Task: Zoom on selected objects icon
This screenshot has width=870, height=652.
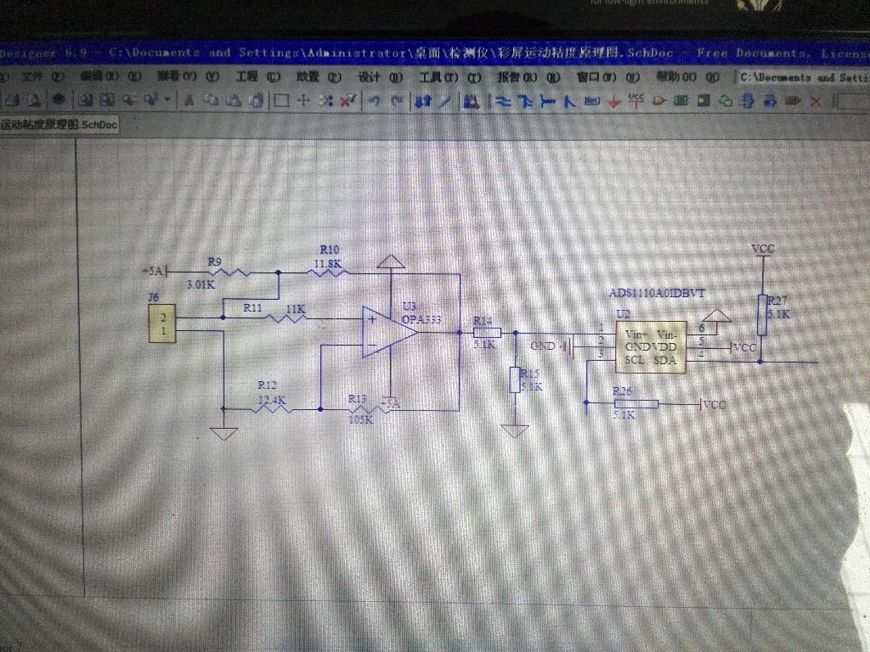Action: click(x=130, y=100)
